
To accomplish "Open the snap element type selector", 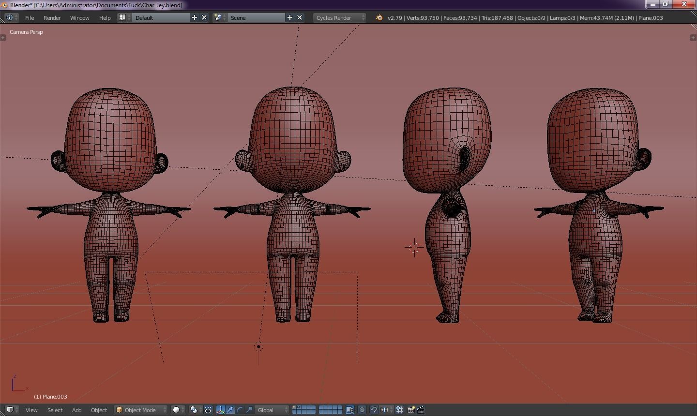I will click(386, 410).
